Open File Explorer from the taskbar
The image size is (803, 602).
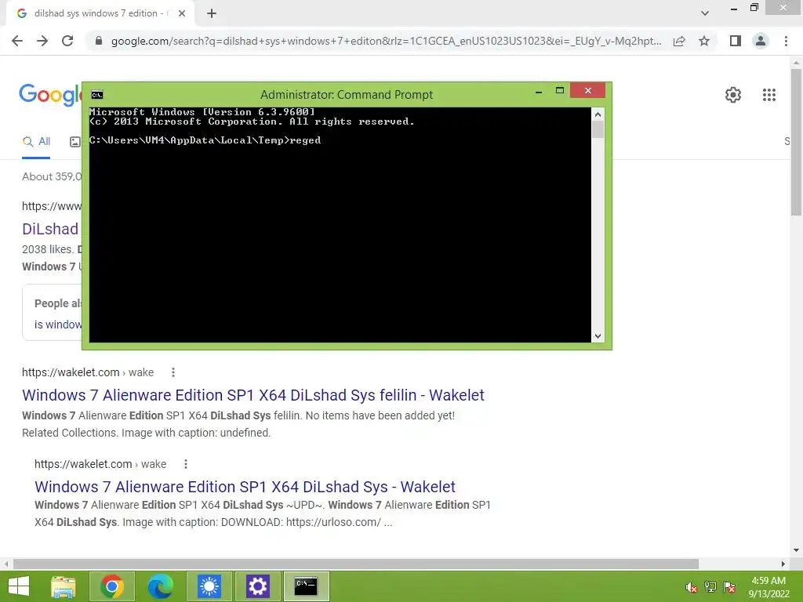tap(64, 586)
